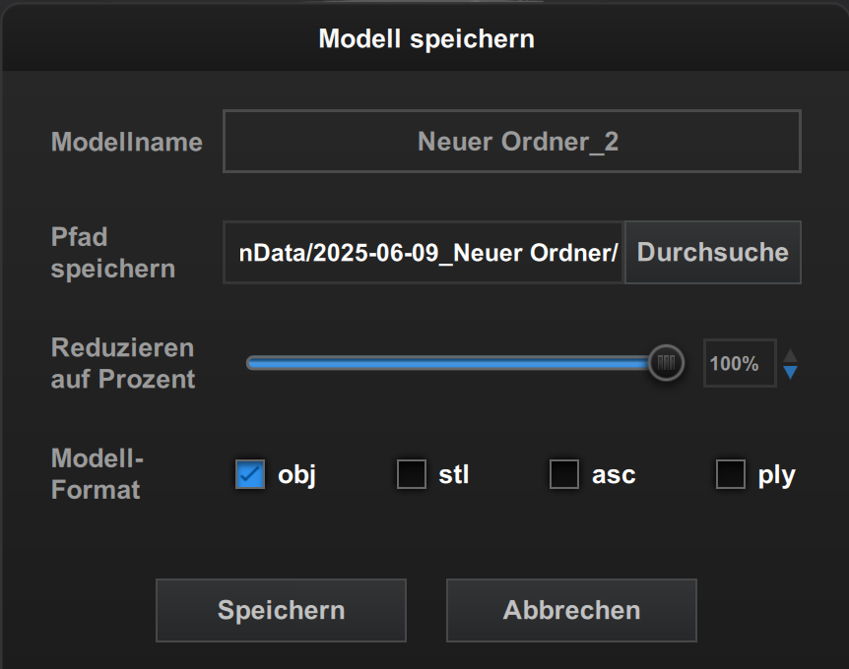This screenshot has width=849, height=669.
Task: Decrease percent with the blue down arrow
Action: (790, 372)
